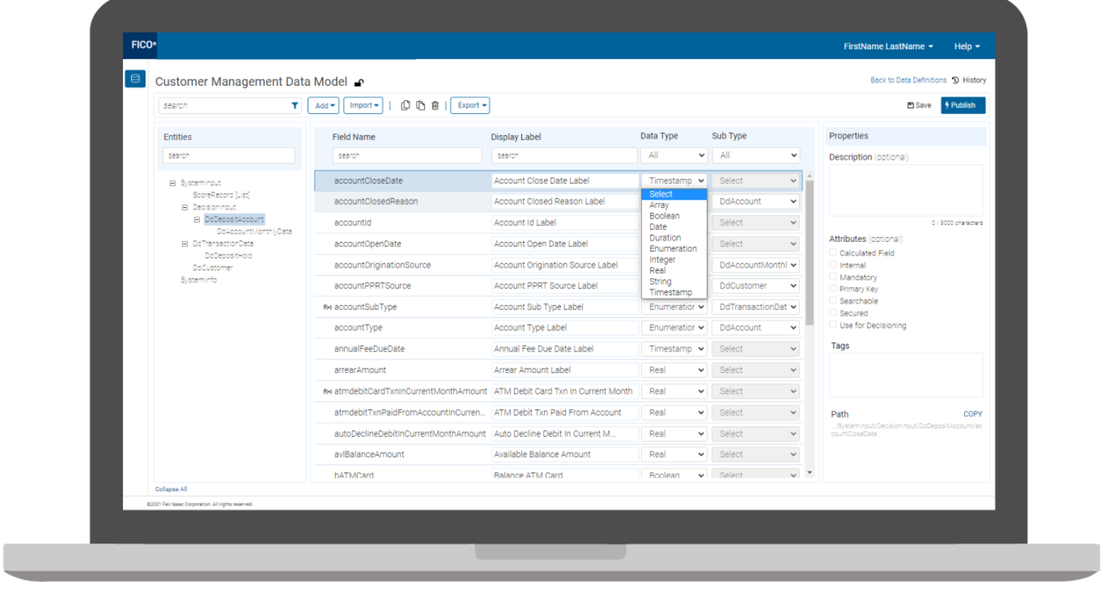This screenshot has width=1114, height=590.
Task: Click the trash delete icon in toolbar
Action: pyautogui.click(x=435, y=105)
